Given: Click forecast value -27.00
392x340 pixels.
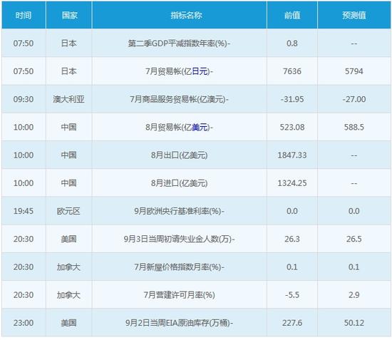Looking at the screenshot, I should (x=354, y=99).
